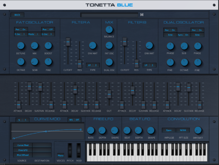Toggle the D.Osc Pwr Off switch
219x165 pixels.
pyautogui.click(x=48, y=29)
